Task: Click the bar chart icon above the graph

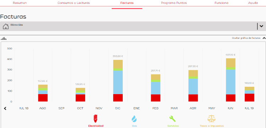Action: (x=4, y=38)
